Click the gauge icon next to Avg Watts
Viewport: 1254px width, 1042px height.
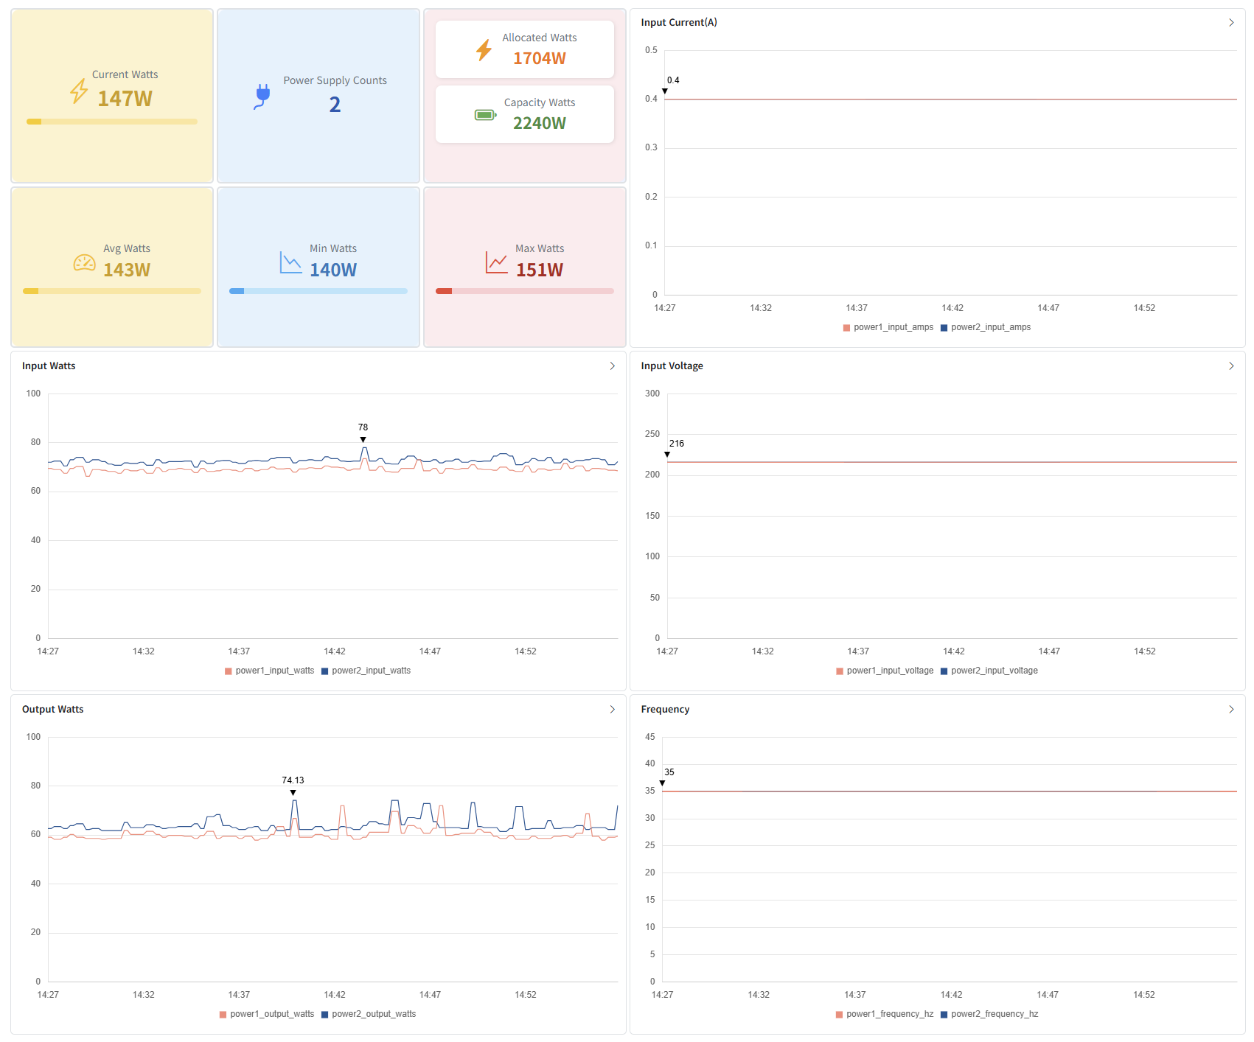tap(84, 263)
